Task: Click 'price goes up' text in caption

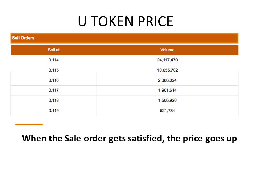Action: point(210,139)
